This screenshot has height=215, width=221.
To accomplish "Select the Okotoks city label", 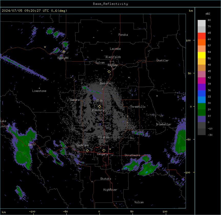I will (106, 179).
